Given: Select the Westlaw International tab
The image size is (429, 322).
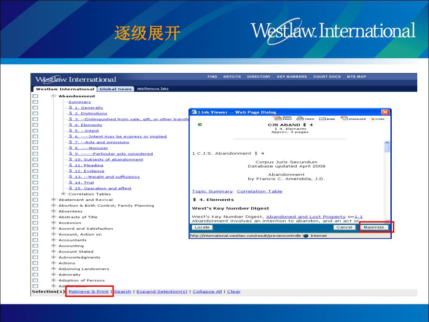Looking at the screenshot, I should pyautogui.click(x=65, y=89).
